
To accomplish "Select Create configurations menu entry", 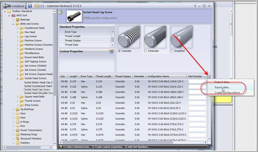I will click(227, 93).
